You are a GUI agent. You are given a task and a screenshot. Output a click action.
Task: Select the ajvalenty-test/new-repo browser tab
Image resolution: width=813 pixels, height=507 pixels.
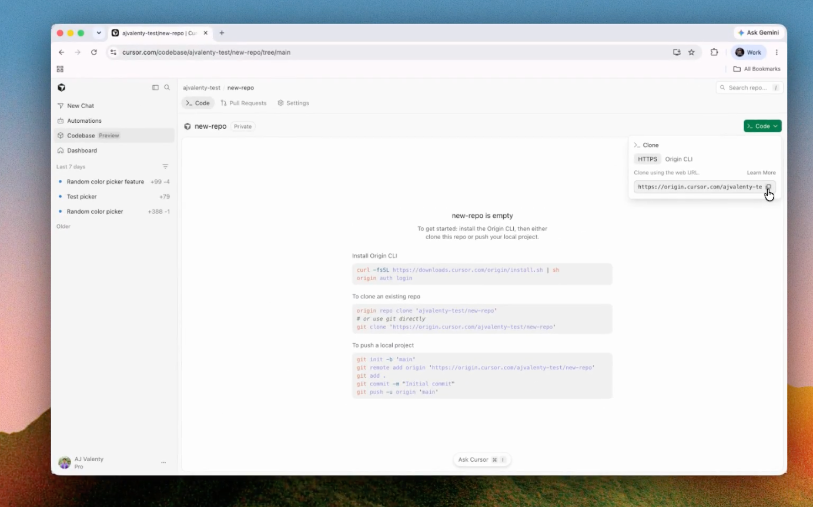point(160,33)
